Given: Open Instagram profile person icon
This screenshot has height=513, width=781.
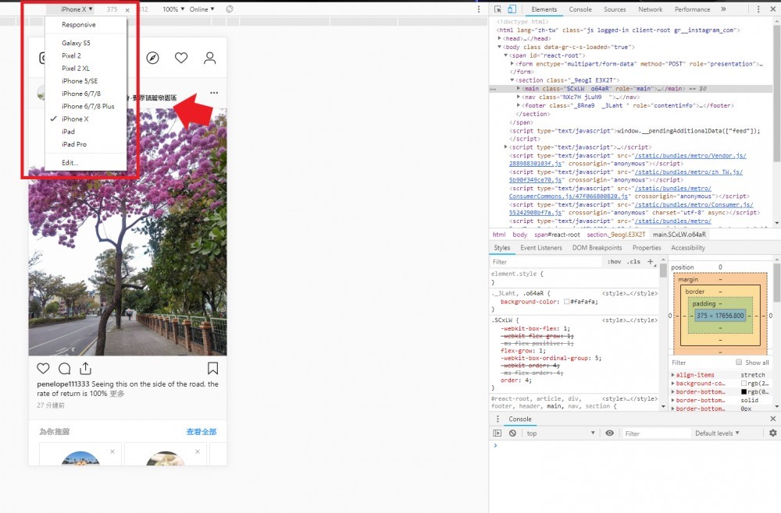Looking at the screenshot, I should tap(209, 58).
